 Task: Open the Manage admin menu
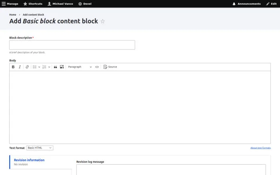(x=10, y=4)
